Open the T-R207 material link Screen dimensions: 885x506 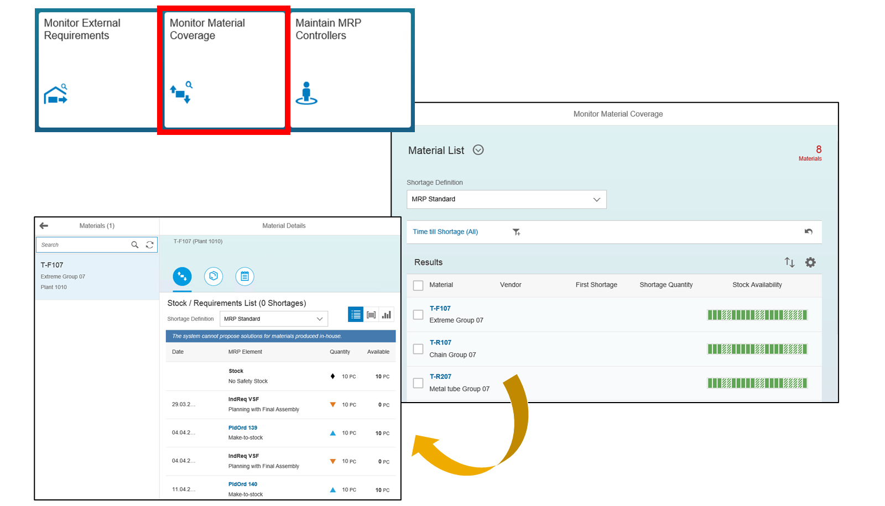pos(440,377)
